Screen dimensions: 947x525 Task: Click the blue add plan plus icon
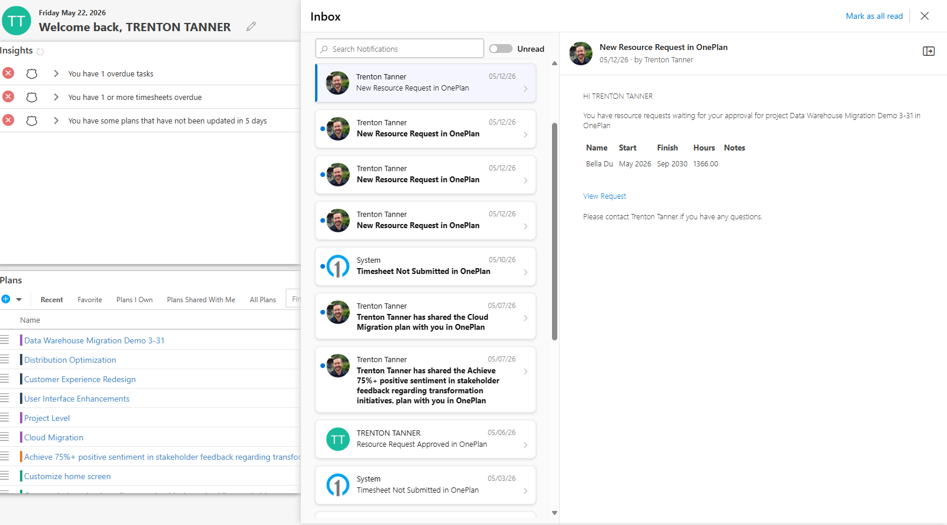pyautogui.click(x=6, y=299)
